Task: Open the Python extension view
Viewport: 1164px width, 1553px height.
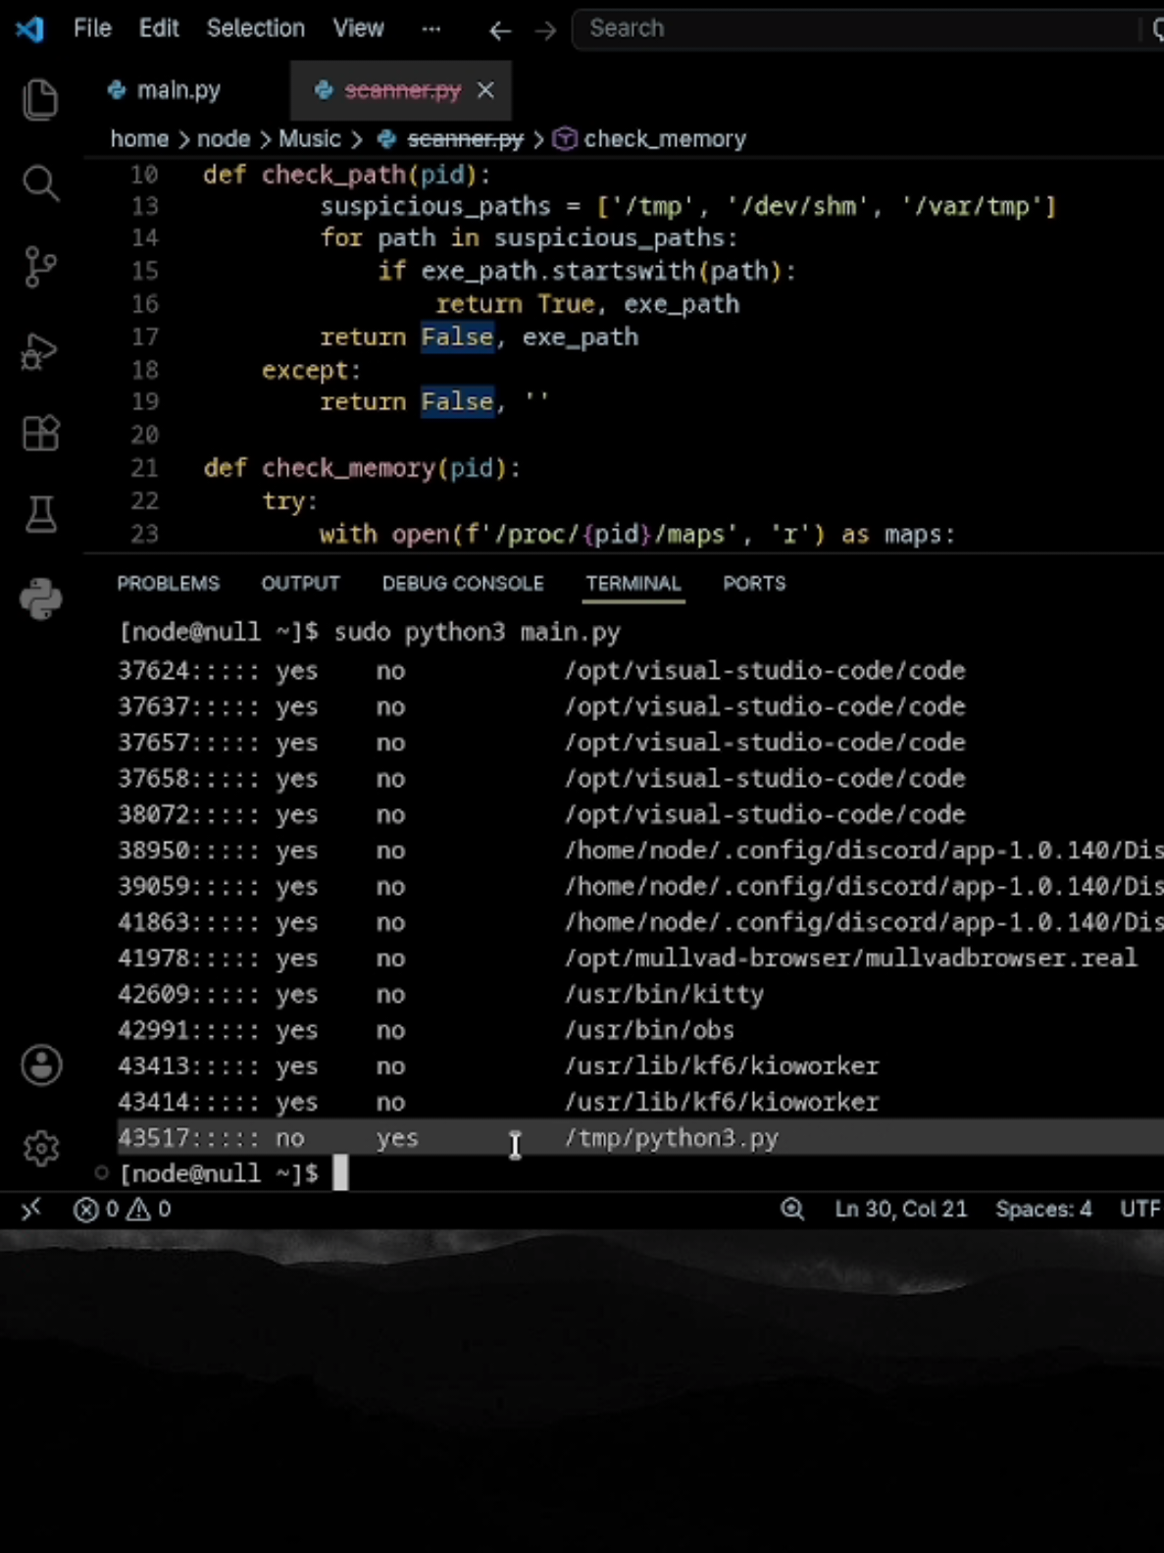Action: click(40, 598)
